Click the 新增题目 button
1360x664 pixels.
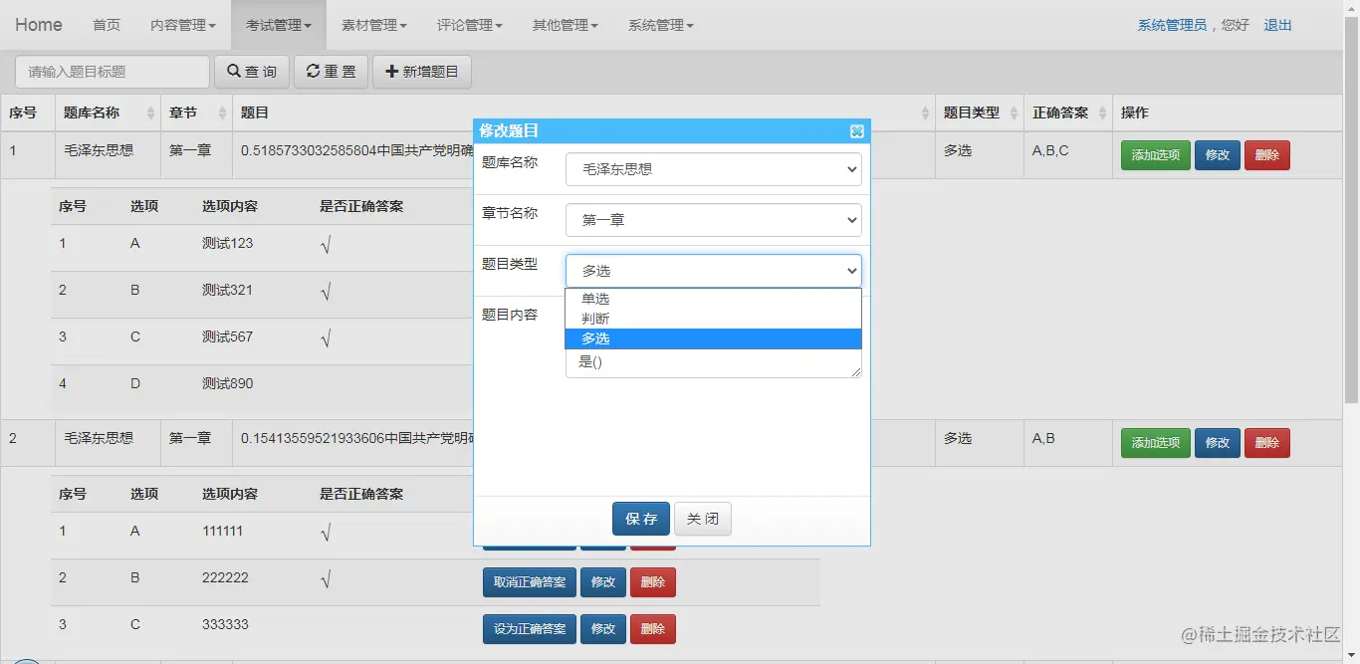422,72
